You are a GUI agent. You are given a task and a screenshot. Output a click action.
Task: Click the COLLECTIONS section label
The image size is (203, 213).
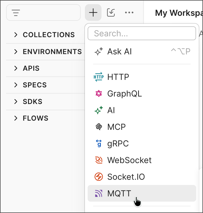(49, 35)
